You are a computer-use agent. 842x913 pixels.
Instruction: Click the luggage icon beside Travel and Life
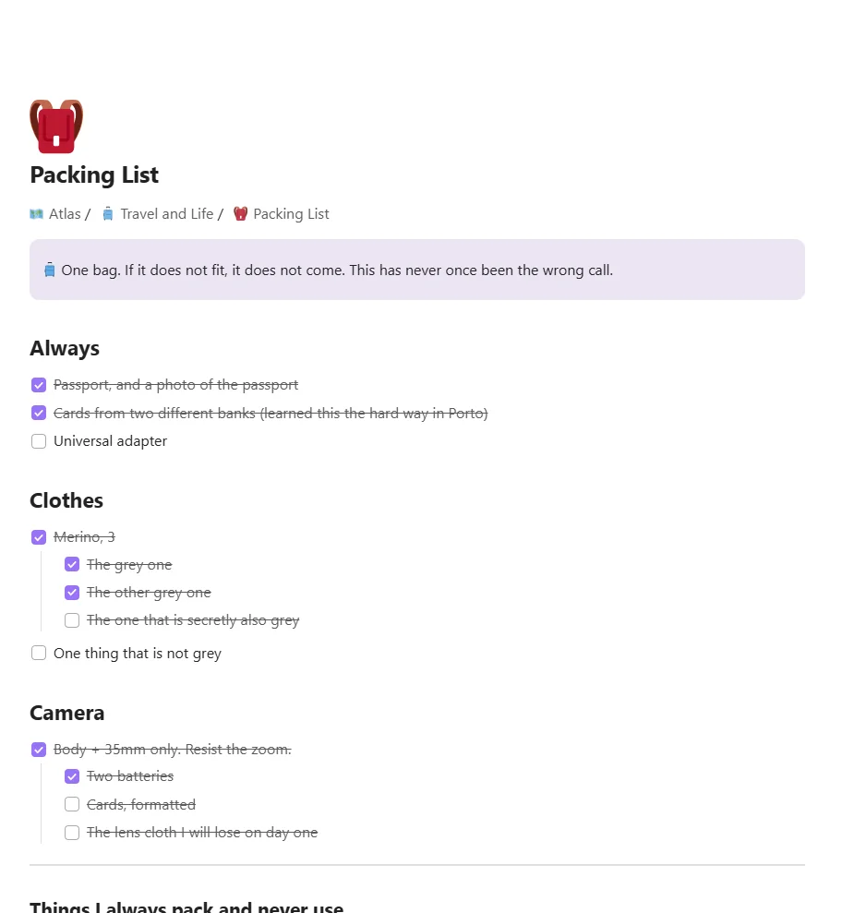(x=108, y=214)
